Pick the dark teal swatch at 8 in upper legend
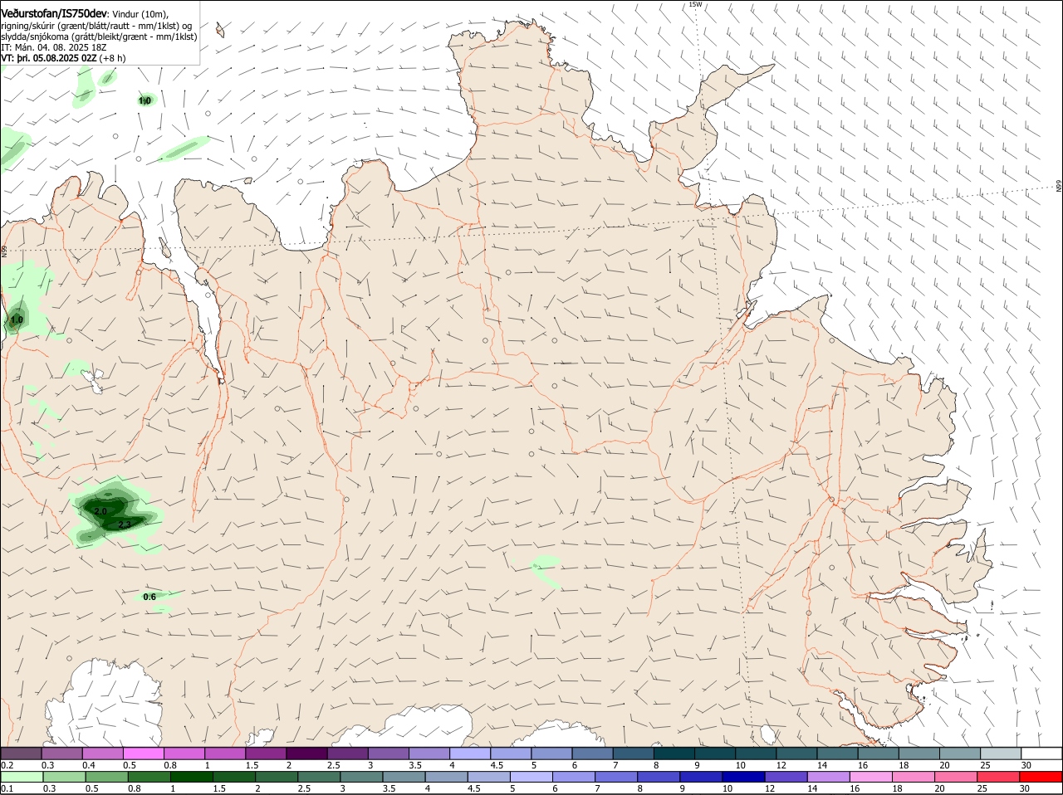The width and height of the screenshot is (1063, 795). pos(674,753)
